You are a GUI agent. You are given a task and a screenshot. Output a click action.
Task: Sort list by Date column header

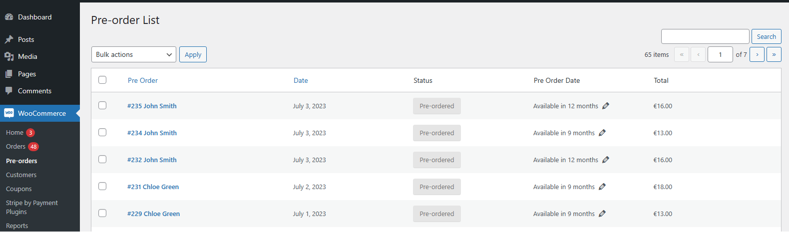point(301,80)
